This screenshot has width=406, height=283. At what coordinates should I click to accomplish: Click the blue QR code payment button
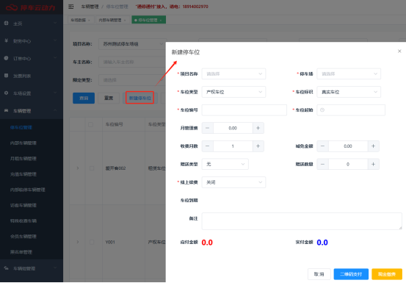351,274
